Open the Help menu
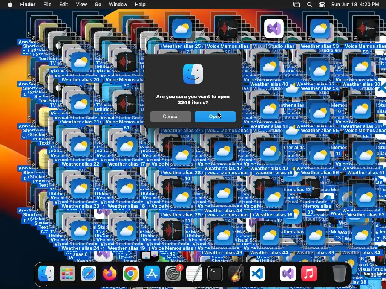 tap(140, 5)
